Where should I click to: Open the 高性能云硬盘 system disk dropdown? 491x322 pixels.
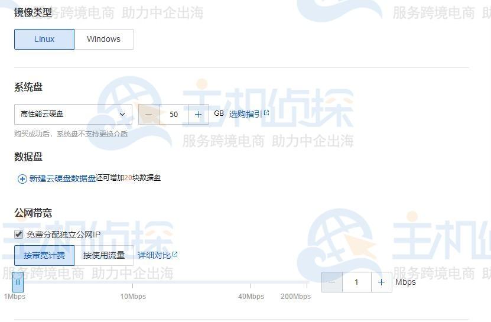click(x=73, y=115)
